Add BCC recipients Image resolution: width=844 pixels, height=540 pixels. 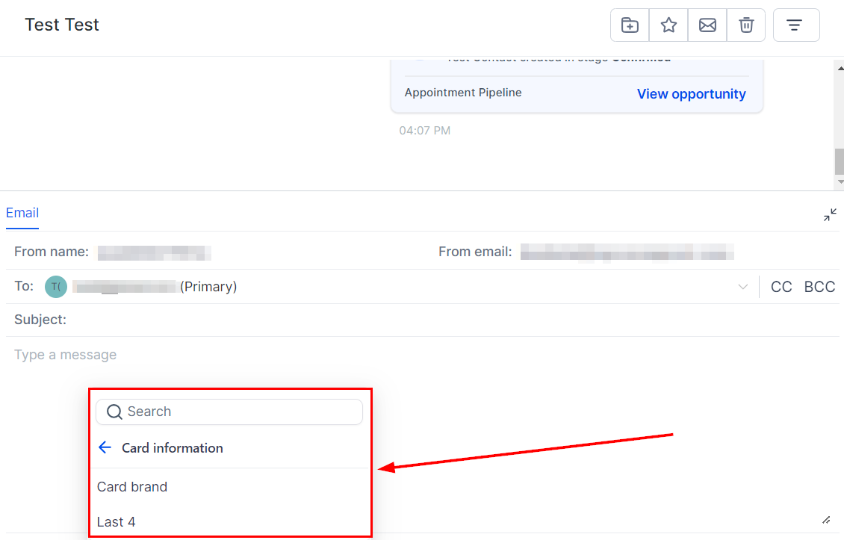(x=819, y=287)
